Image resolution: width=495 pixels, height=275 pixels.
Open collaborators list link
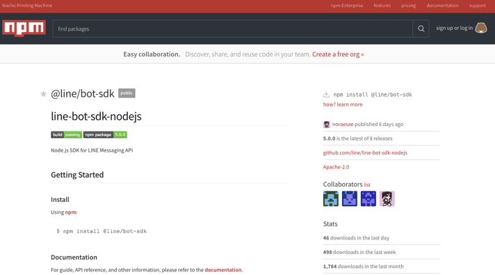click(x=367, y=184)
